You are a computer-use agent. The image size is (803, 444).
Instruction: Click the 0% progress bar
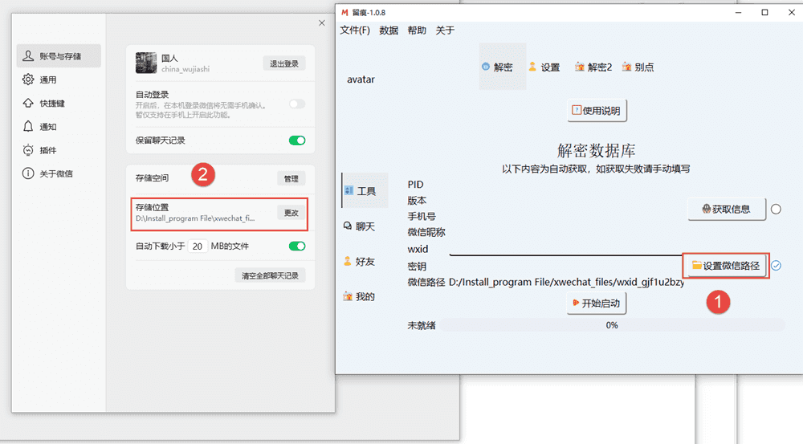(611, 325)
